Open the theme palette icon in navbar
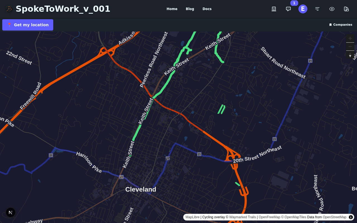 [x=346, y=9]
